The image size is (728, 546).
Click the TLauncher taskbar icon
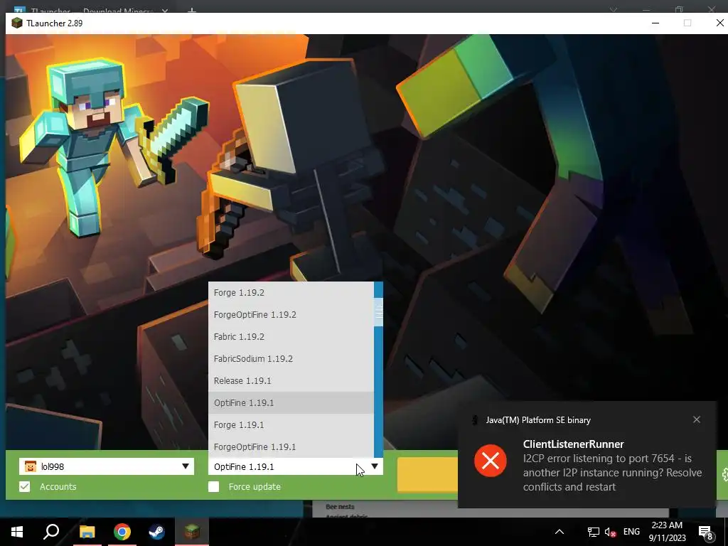click(x=192, y=532)
